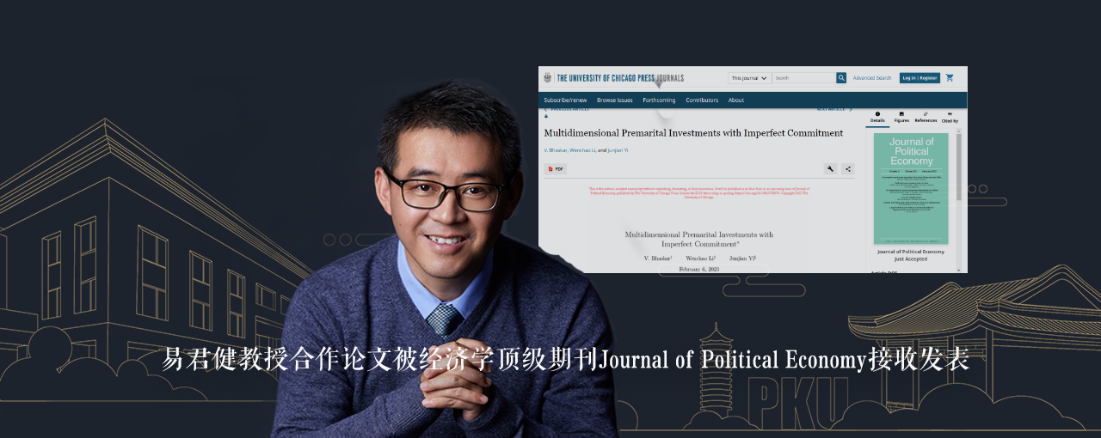Image resolution: width=1101 pixels, height=438 pixels.
Task: Click the magnifier search button
Action: pyautogui.click(x=841, y=78)
